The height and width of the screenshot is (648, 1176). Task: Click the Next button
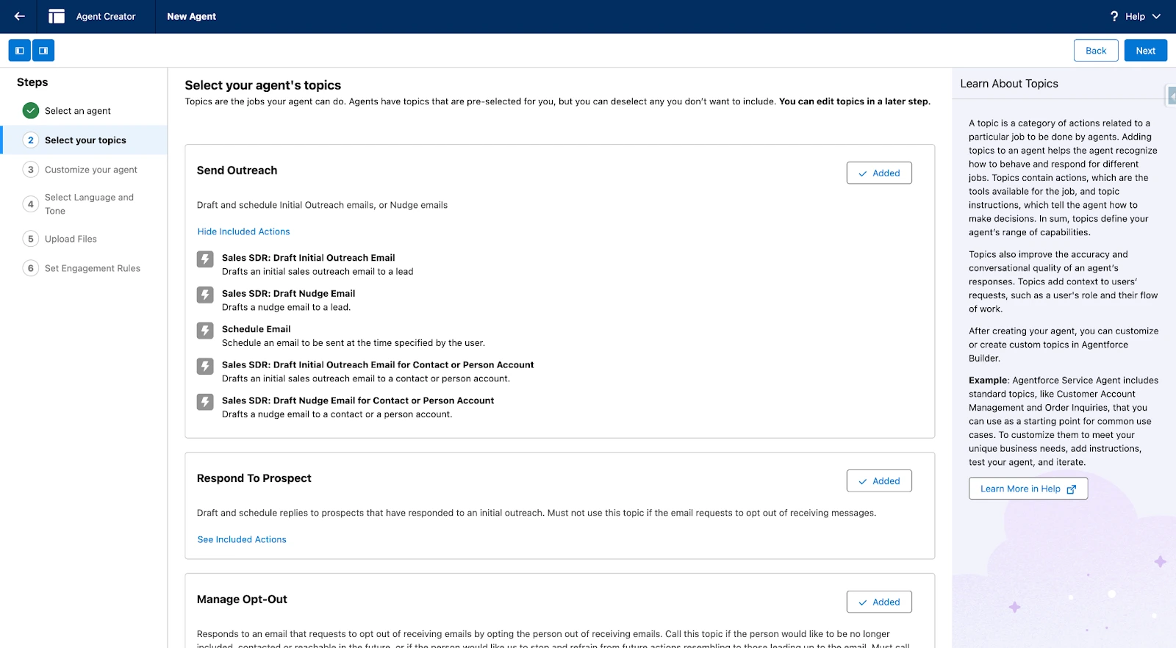tap(1144, 50)
